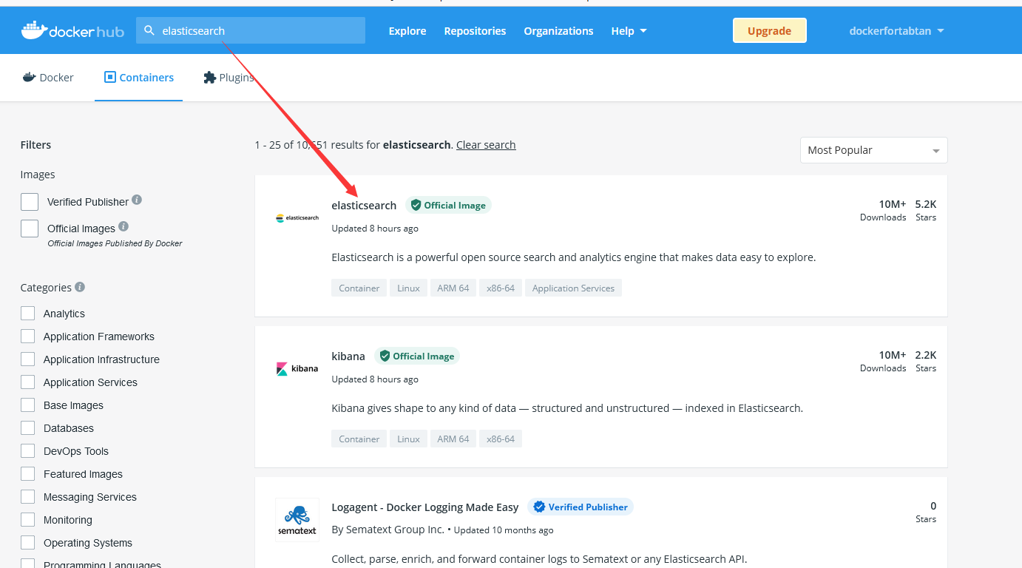Click kibana's Linux tag
Image resolution: width=1022 pixels, height=568 pixels.
[408, 439]
